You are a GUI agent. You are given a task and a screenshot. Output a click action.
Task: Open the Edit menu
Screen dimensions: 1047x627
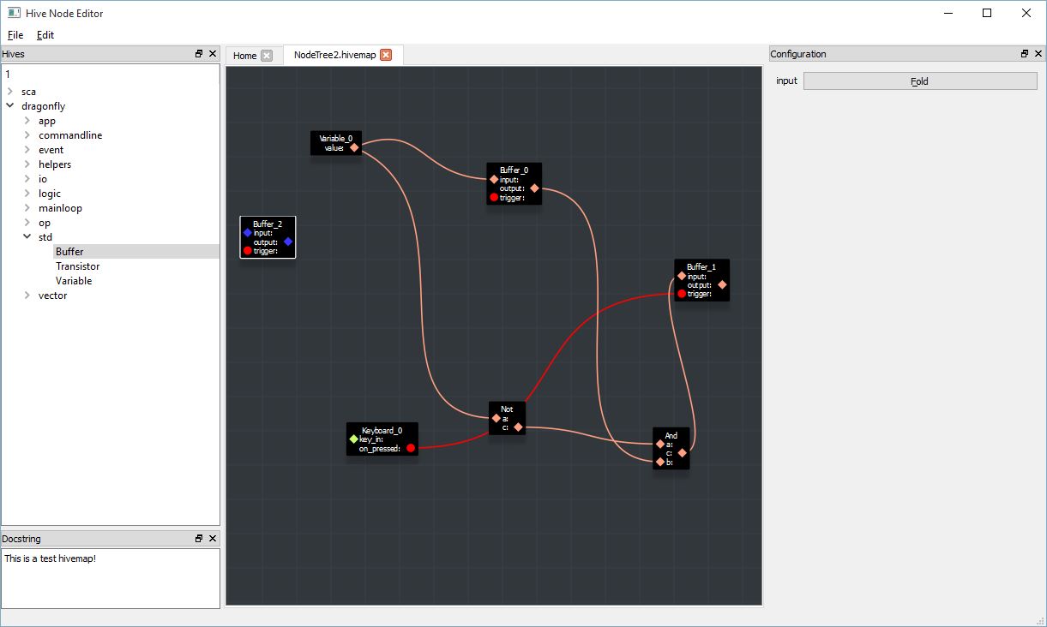[x=45, y=35]
